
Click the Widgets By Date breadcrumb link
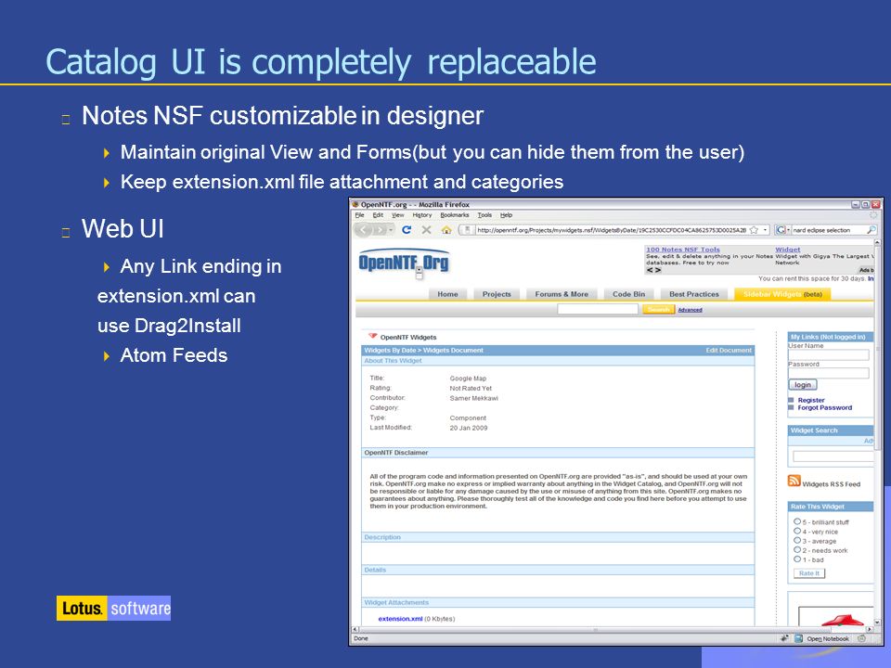pyautogui.click(x=389, y=351)
